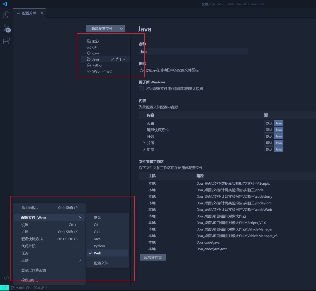316x291 pixels.
Task: Click the 新建配置文件 button
Action: pos(102,29)
